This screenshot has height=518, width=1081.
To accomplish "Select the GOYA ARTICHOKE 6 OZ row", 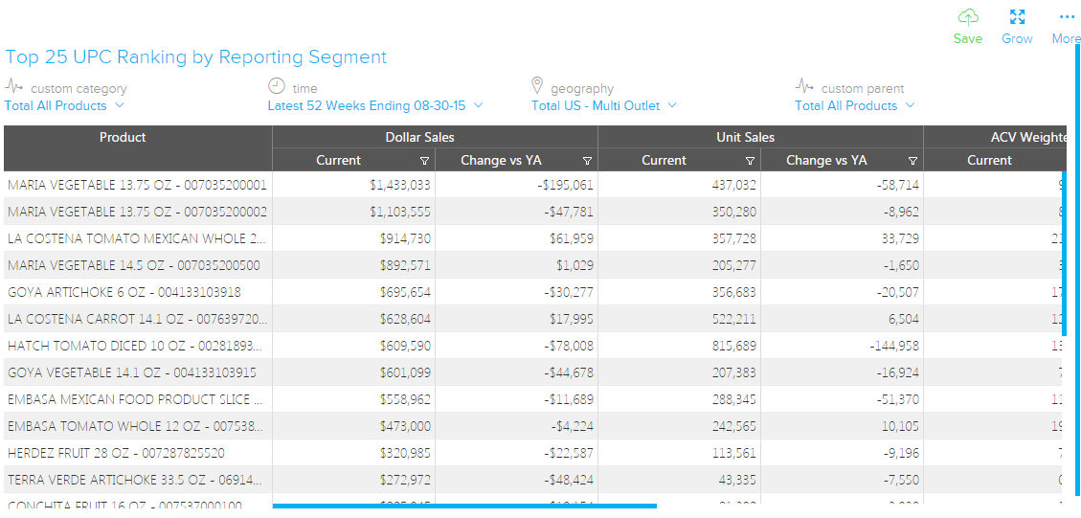I will coord(124,292).
